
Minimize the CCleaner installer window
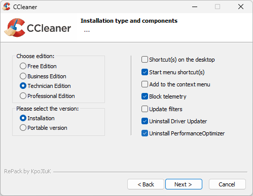point(195,7)
